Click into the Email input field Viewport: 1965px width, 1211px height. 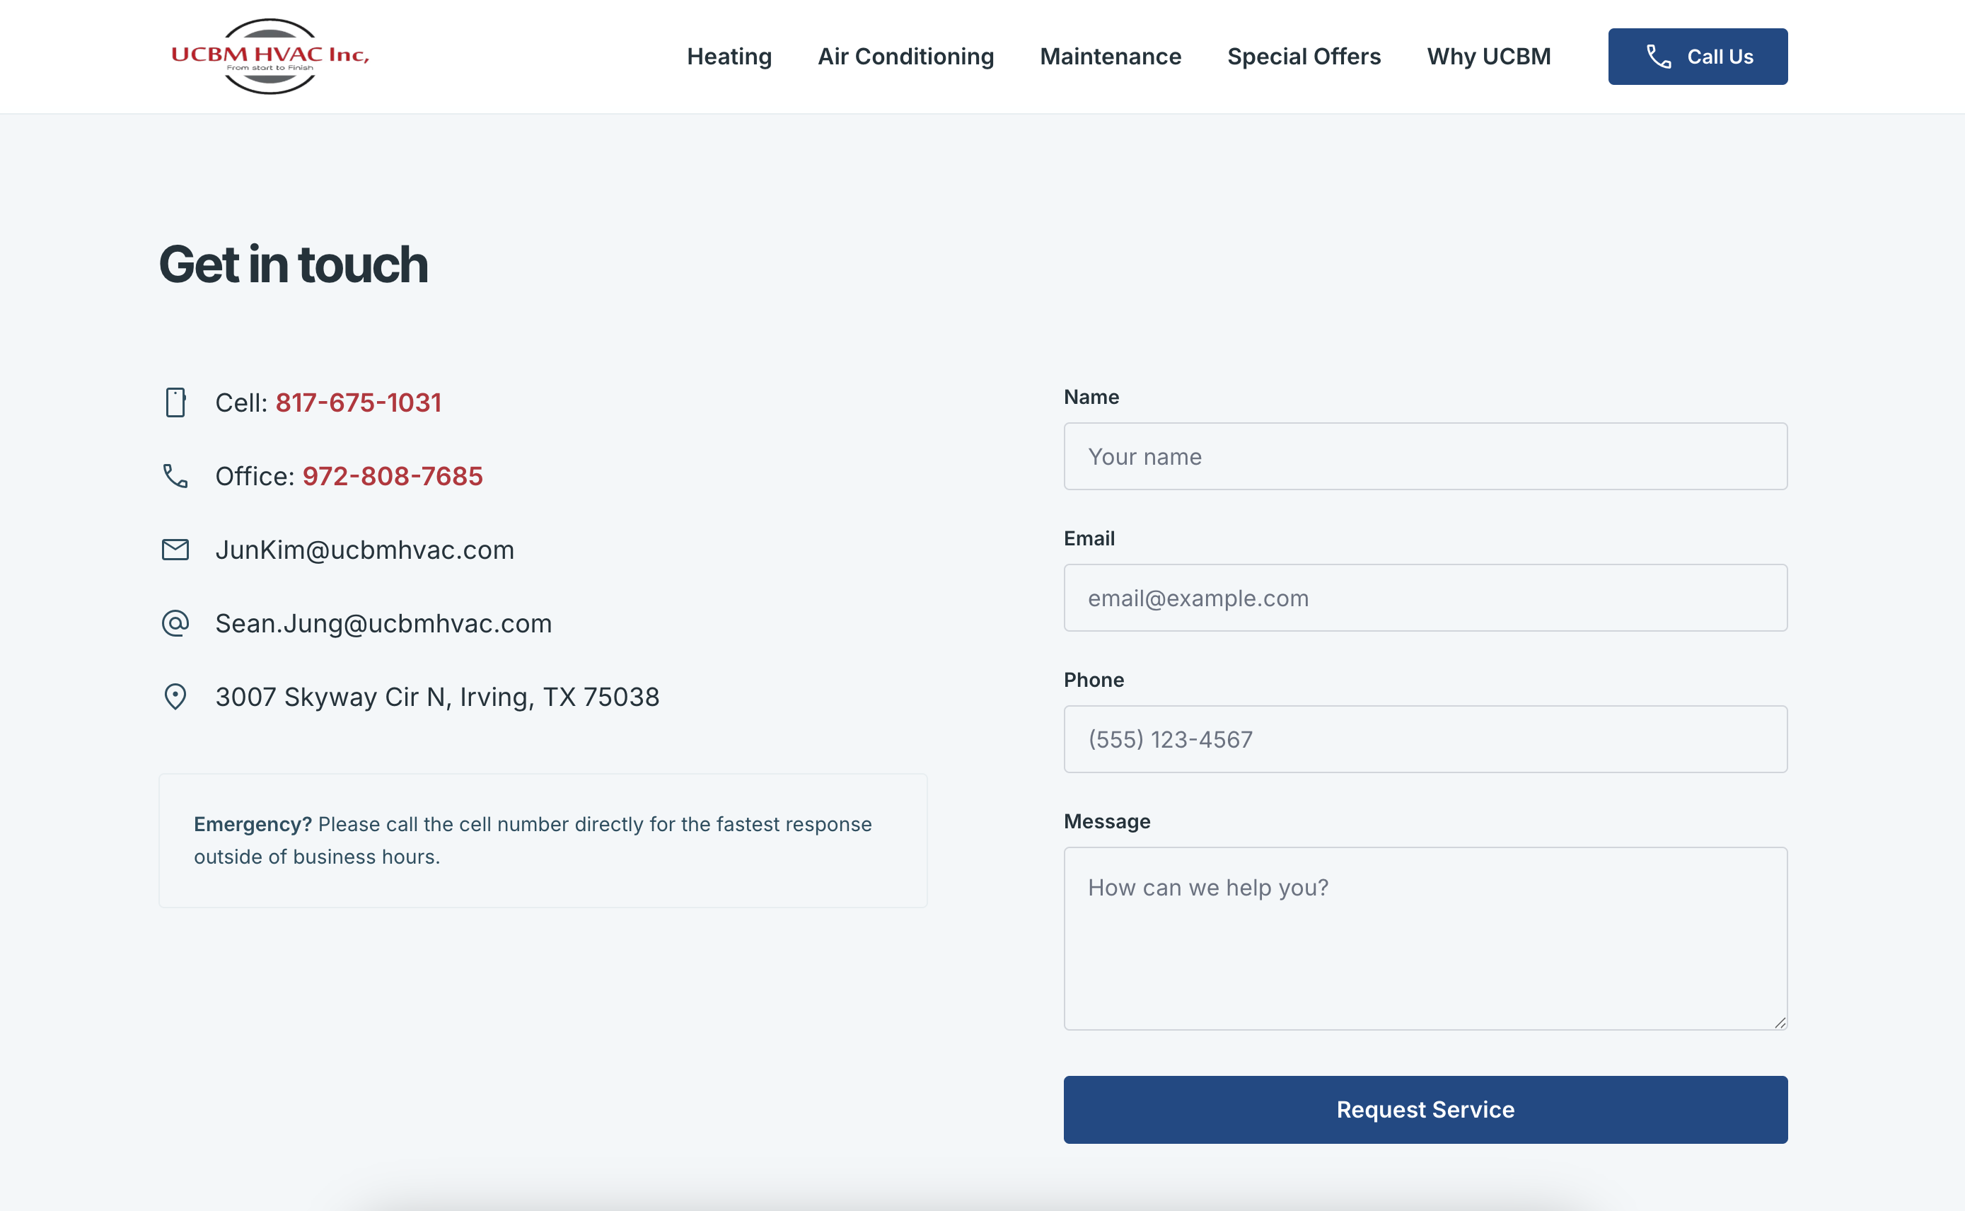1425,598
